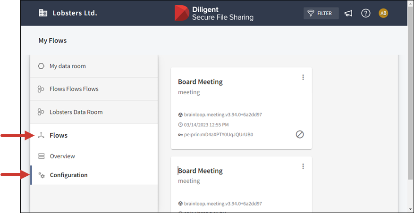Select Overview in the sidebar

pos(62,156)
